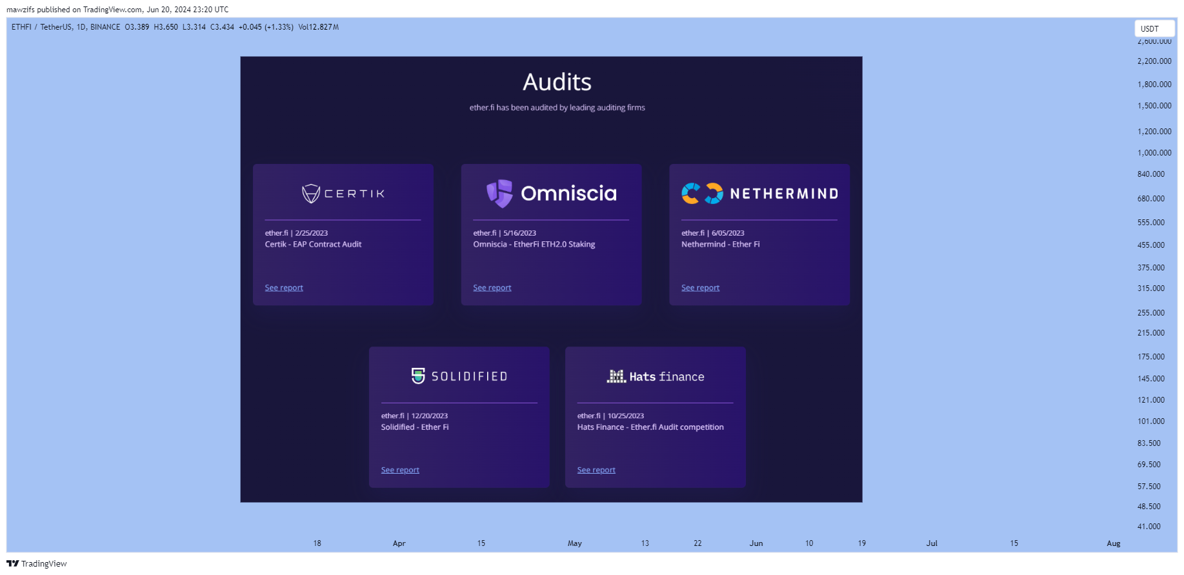Open the Nethermind See report link

[700, 288]
